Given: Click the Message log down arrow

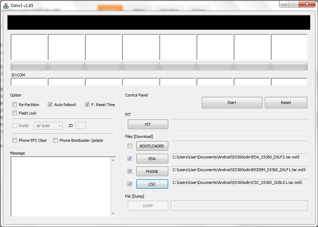Looking at the screenshot, I should (x=113, y=214).
